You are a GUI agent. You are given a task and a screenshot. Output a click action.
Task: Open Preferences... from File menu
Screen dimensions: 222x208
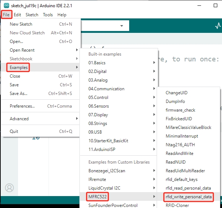[41, 106]
